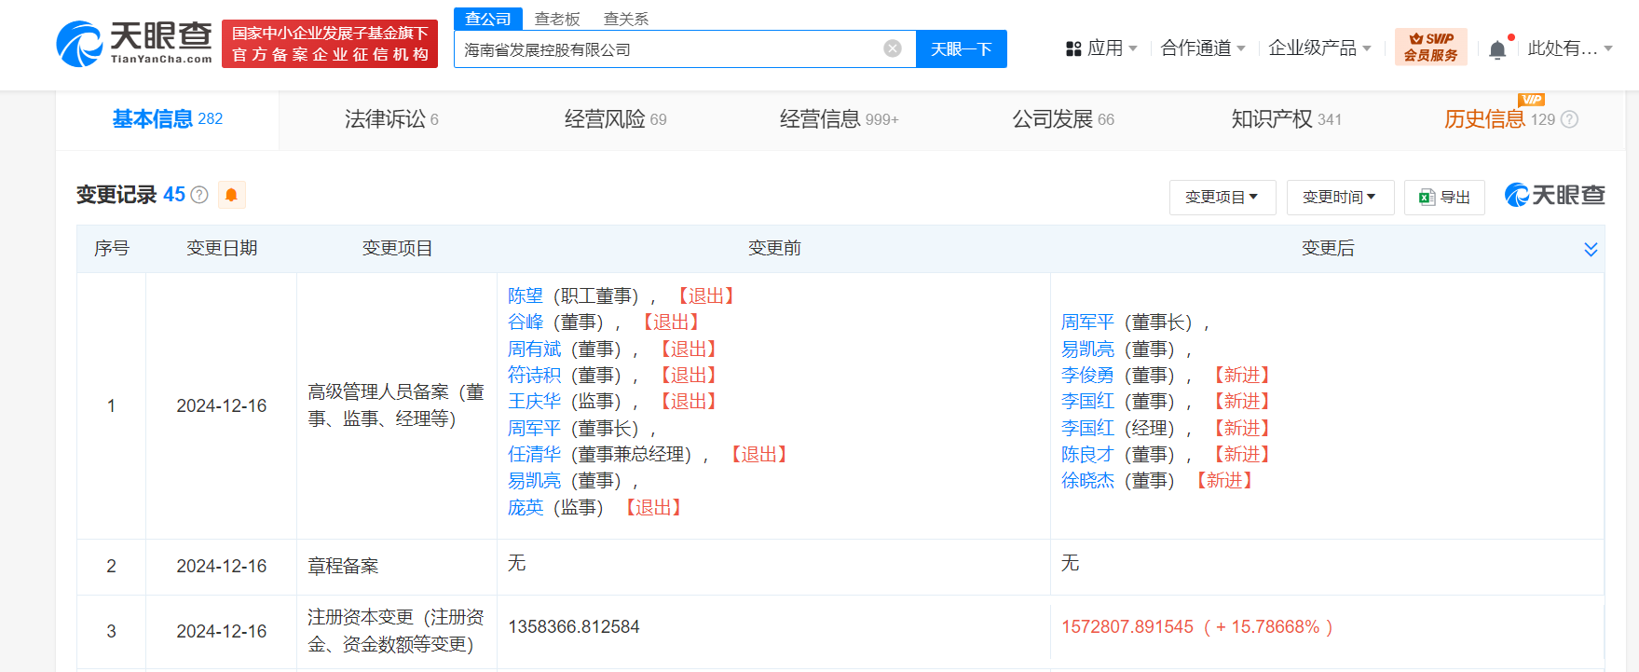
Task: Open 徐晓杰 person link
Action: 1087,480
